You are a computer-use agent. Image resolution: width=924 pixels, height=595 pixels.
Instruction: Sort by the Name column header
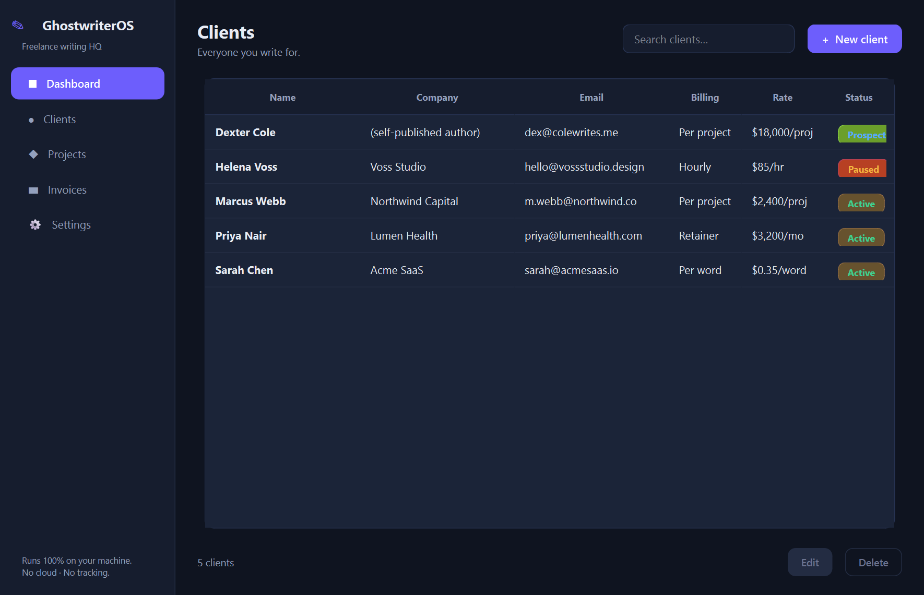pyautogui.click(x=282, y=98)
